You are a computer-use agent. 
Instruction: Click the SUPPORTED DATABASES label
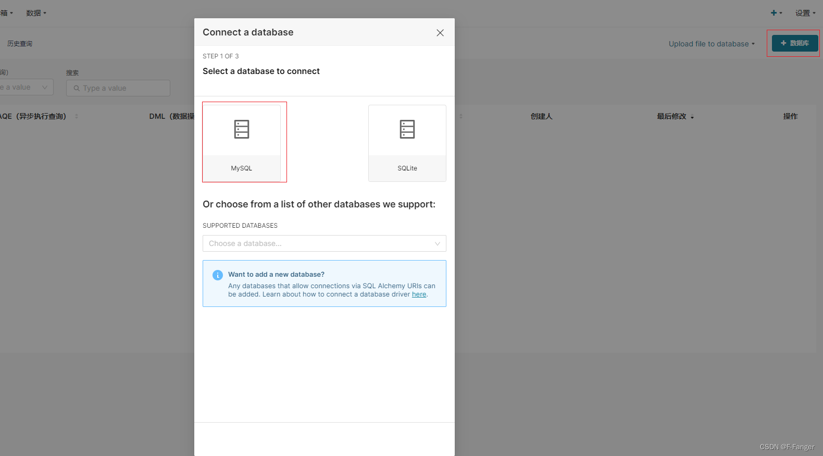[x=240, y=226]
